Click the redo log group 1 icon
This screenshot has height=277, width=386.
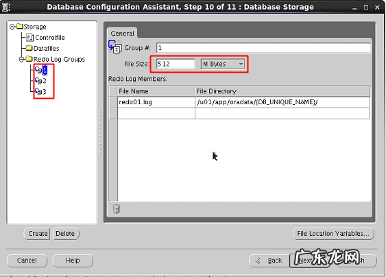38,70
